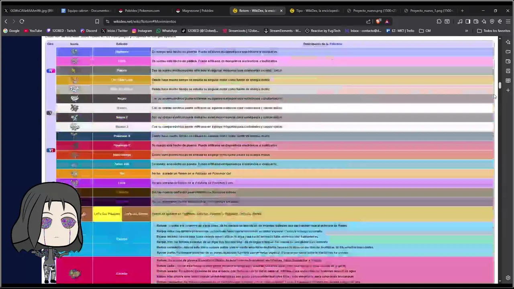
Task: Open the 12OBED - Twitch bookmark
Action: pos(61,31)
